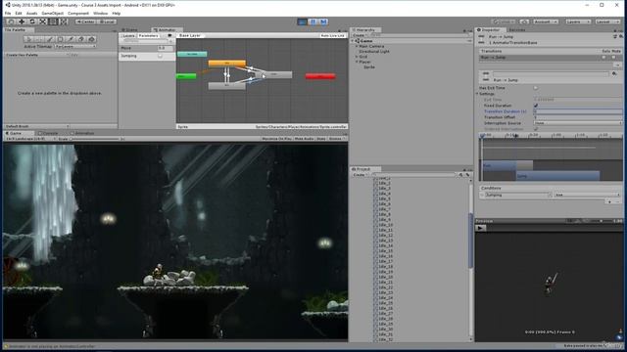Pick the Tile Palette picker tool
The image size is (627, 352).
[71, 39]
